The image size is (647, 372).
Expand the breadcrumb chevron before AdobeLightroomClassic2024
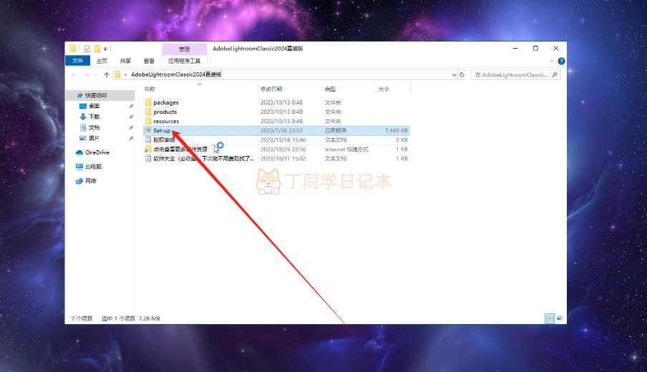pos(125,74)
